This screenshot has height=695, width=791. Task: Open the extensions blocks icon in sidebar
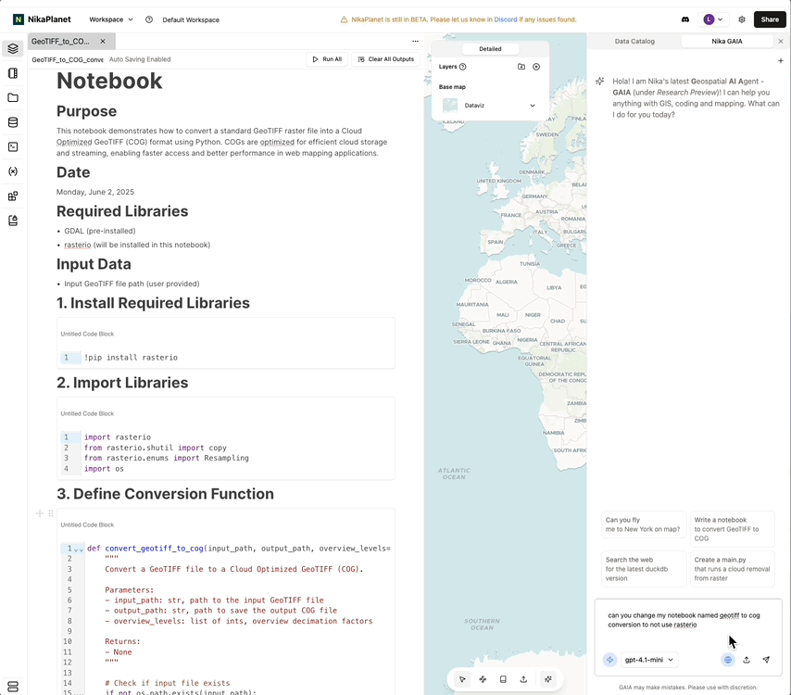[13, 196]
